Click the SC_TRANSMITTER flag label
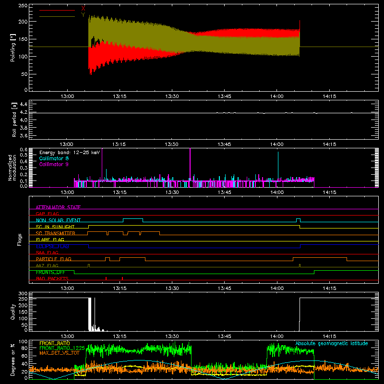This screenshot has width=384, height=384. (x=56, y=233)
